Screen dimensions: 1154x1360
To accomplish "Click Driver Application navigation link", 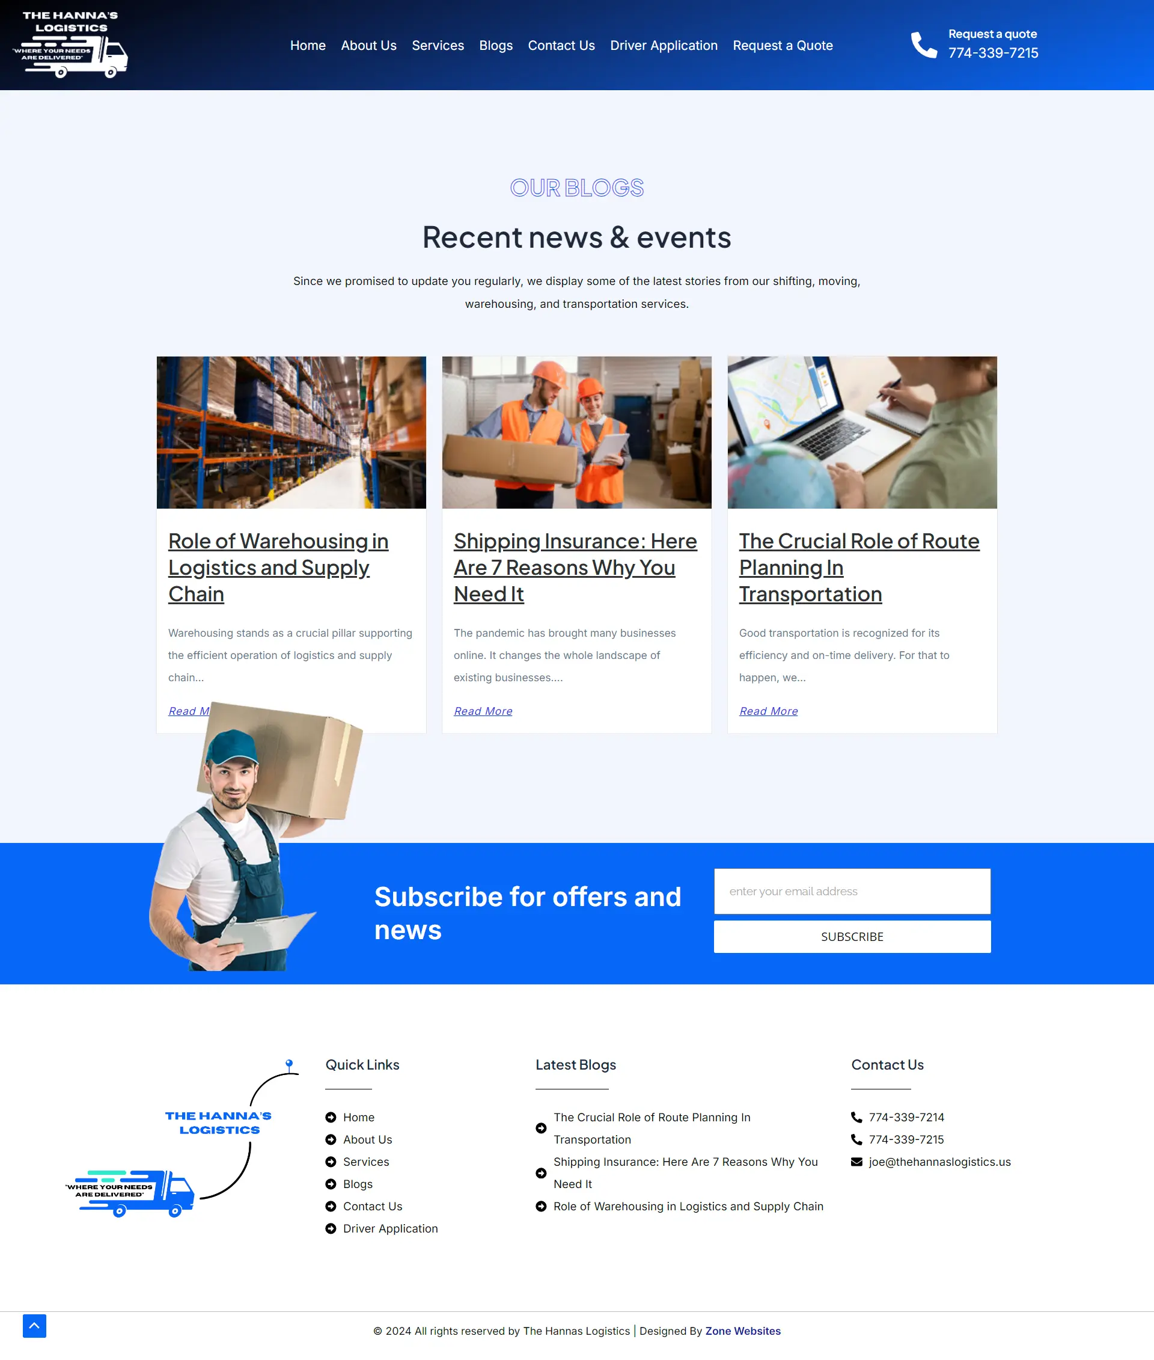I will point(663,44).
